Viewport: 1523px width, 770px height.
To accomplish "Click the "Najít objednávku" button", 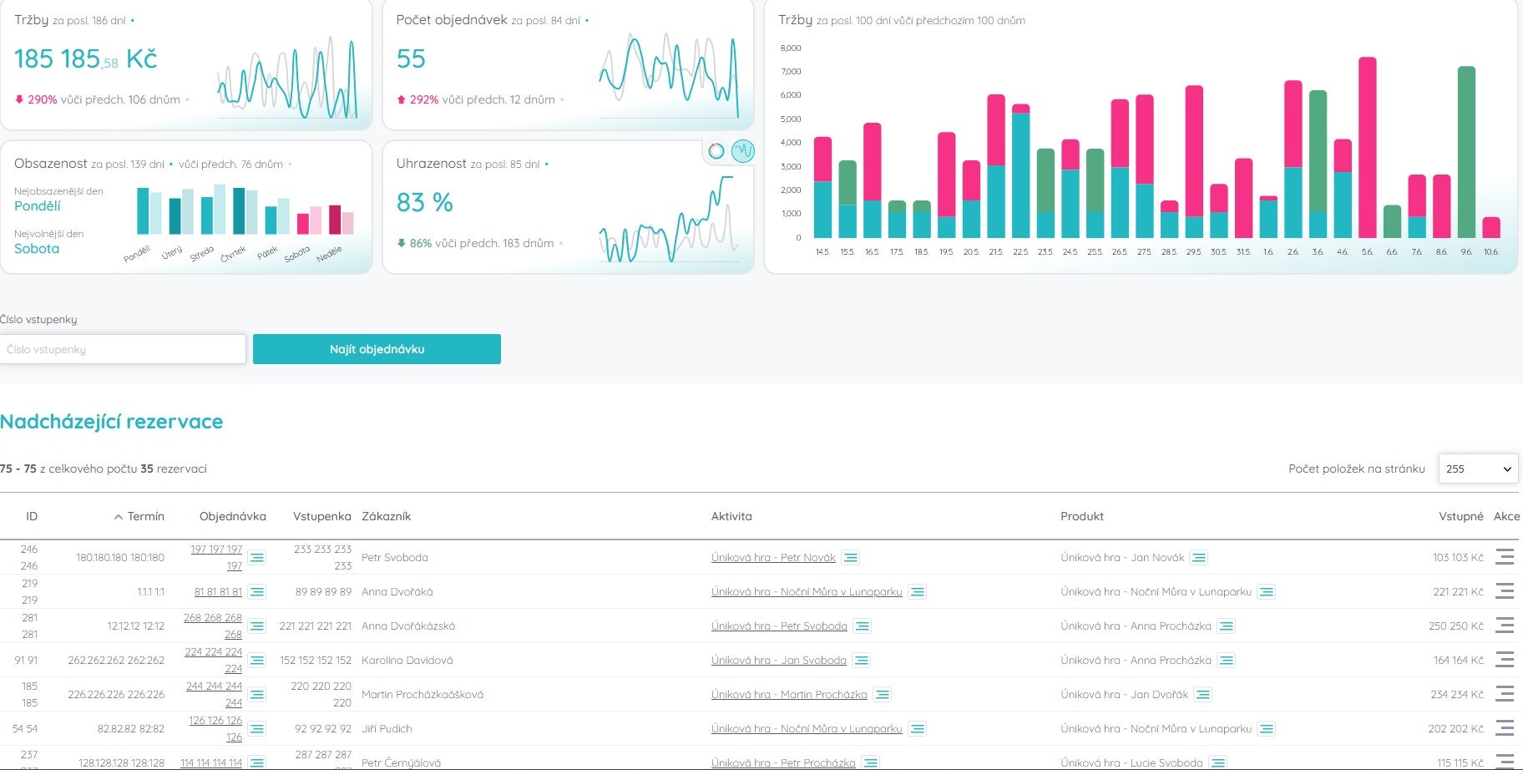I will click(377, 348).
